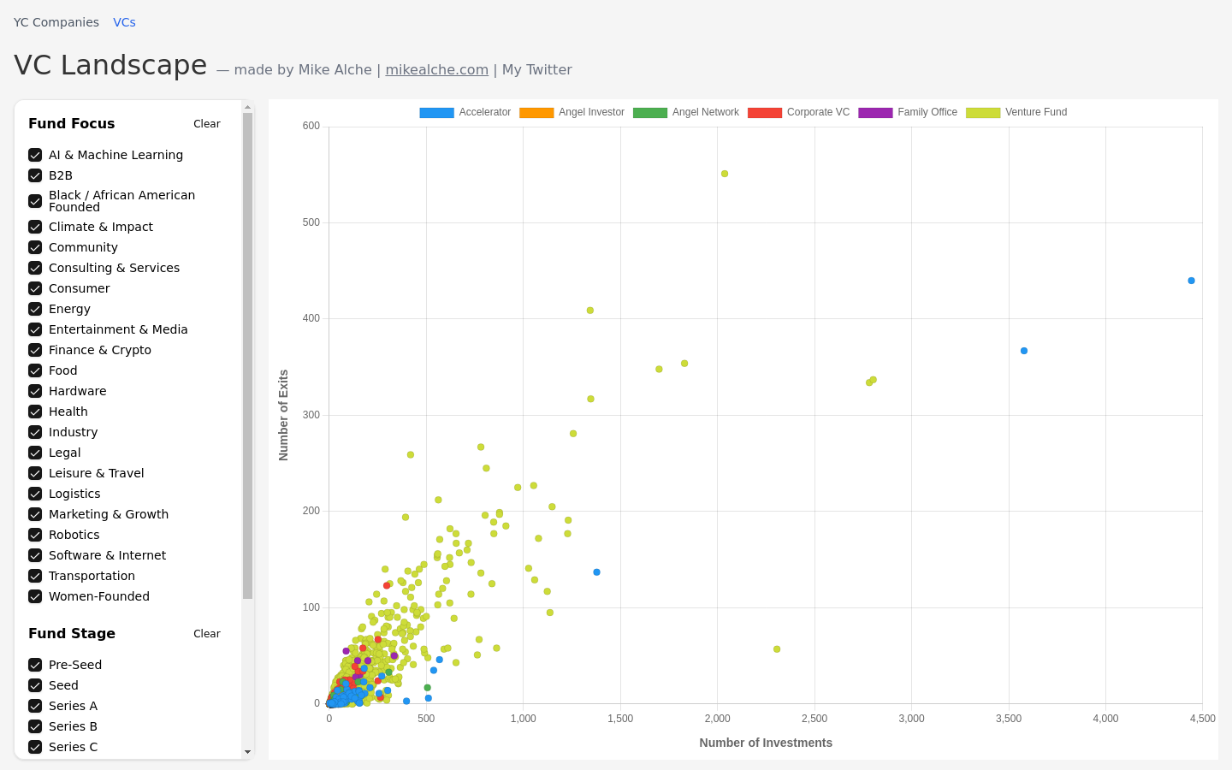Uncheck the Legal focus

35,453
